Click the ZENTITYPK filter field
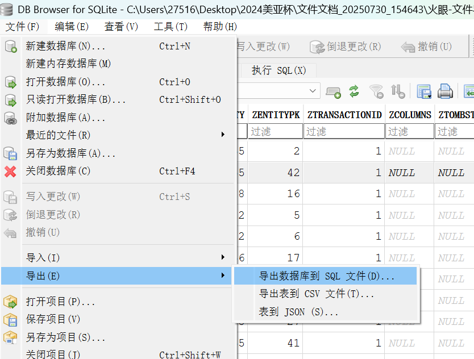This screenshot has height=359, width=474. point(275,132)
